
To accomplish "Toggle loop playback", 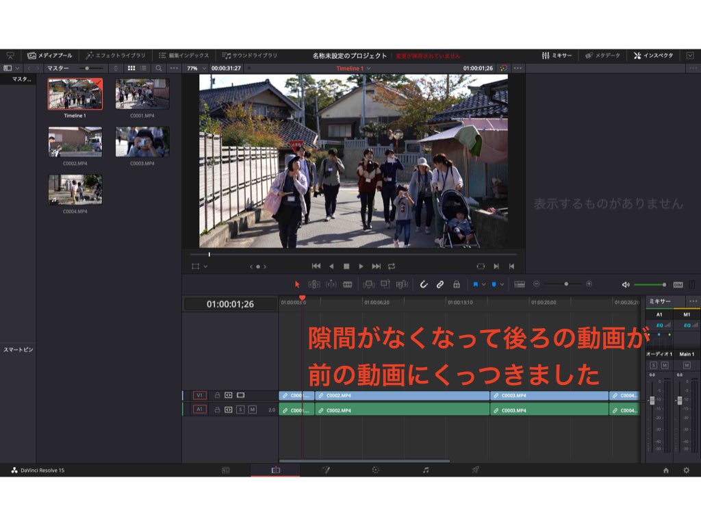I will 392,266.
